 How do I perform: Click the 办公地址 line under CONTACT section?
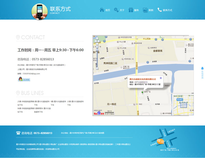[42, 65]
